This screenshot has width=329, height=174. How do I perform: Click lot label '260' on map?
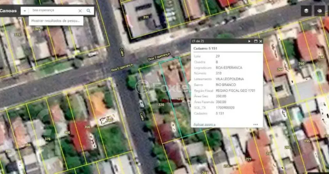click(x=280, y=69)
